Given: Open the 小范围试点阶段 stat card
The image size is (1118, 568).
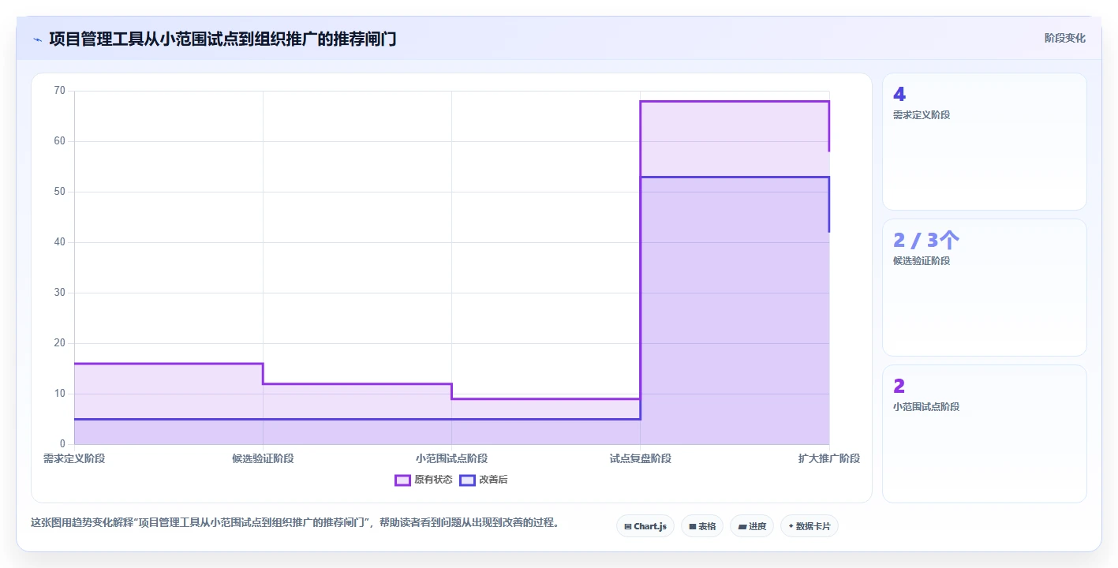Looking at the screenshot, I should click(985, 434).
